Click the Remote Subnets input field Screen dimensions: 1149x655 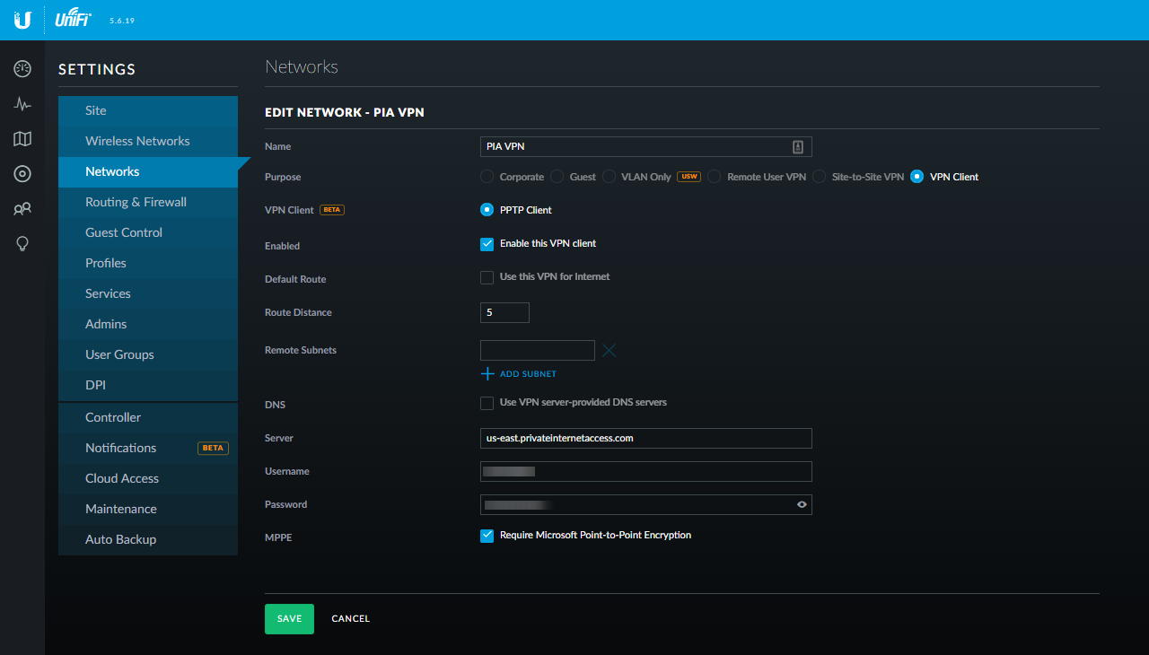538,350
